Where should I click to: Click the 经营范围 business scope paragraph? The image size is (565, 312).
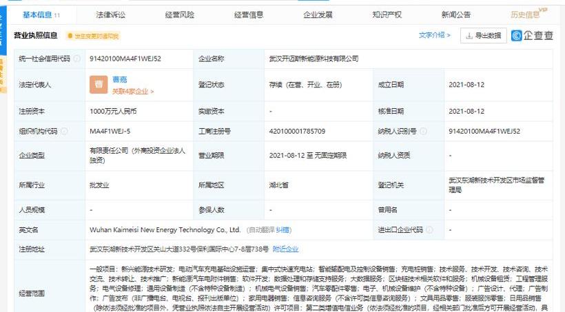(x=318, y=288)
